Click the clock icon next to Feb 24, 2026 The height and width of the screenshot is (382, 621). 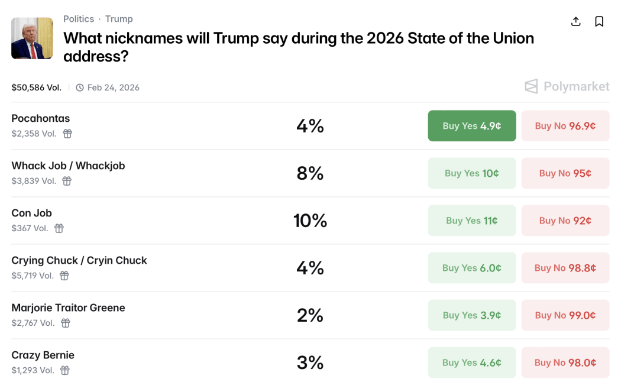(x=79, y=87)
